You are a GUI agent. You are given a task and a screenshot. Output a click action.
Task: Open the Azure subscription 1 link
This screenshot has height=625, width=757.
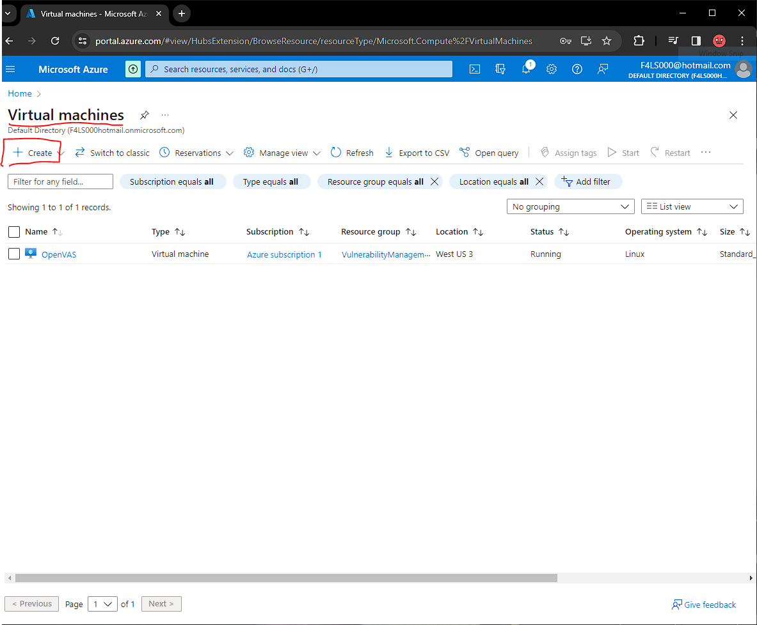coord(284,254)
